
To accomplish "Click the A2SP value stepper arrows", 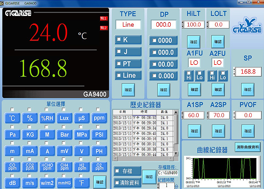I will 208,115.
